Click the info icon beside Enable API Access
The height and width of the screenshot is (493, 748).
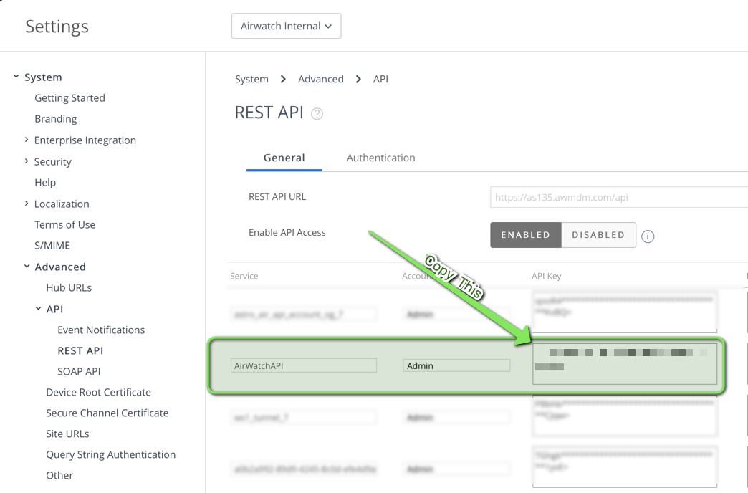point(648,235)
